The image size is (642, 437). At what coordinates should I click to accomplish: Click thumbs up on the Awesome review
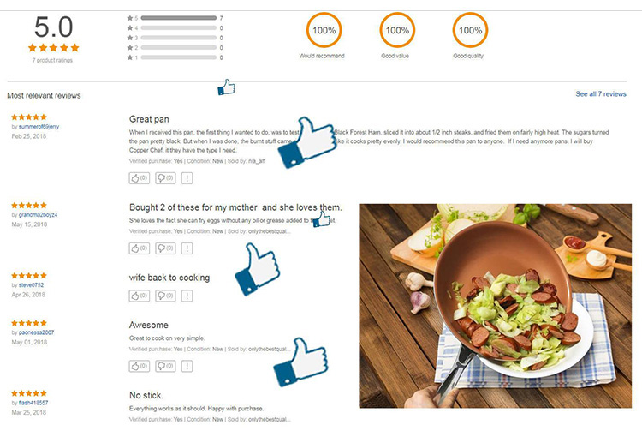(x=140, y=366)
